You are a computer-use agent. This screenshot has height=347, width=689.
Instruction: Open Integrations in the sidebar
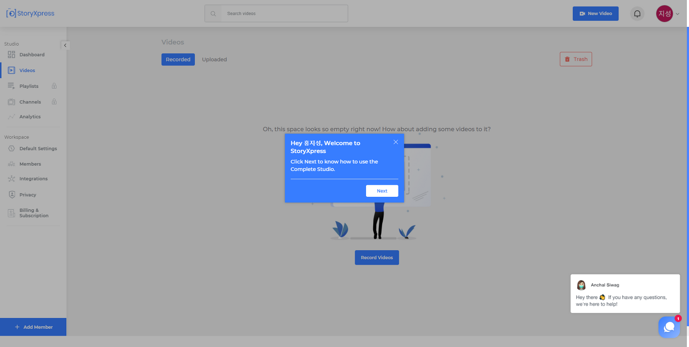pos(33,179)
